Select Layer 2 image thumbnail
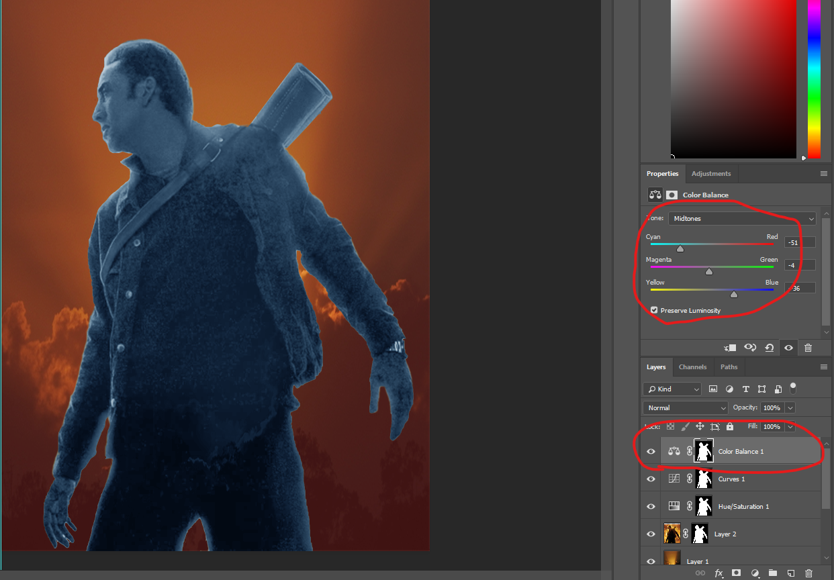The image size is (834, 580). coord(671,534)
